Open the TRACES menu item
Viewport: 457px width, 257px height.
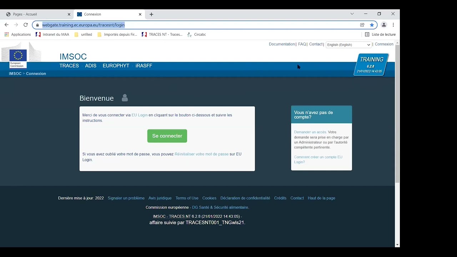[x=69, y=66]
